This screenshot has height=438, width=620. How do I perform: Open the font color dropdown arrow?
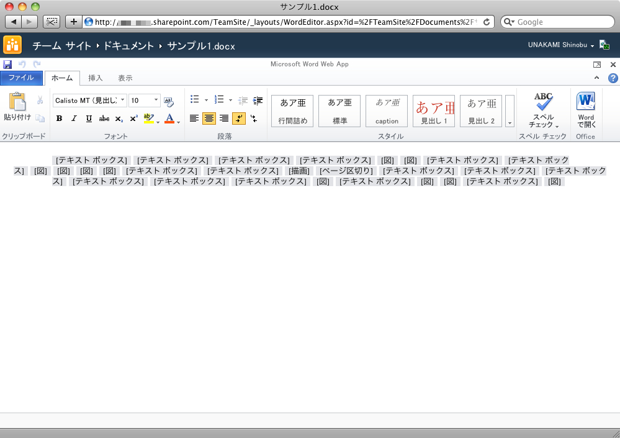point(178,122)
